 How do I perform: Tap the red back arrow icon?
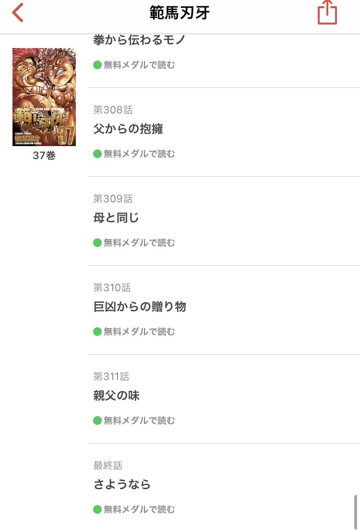[18, 13]
